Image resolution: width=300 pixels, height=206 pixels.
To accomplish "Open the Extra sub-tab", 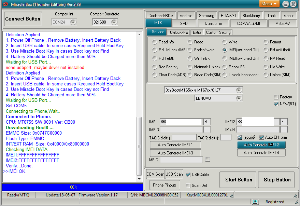I will (x=197, y=32).
